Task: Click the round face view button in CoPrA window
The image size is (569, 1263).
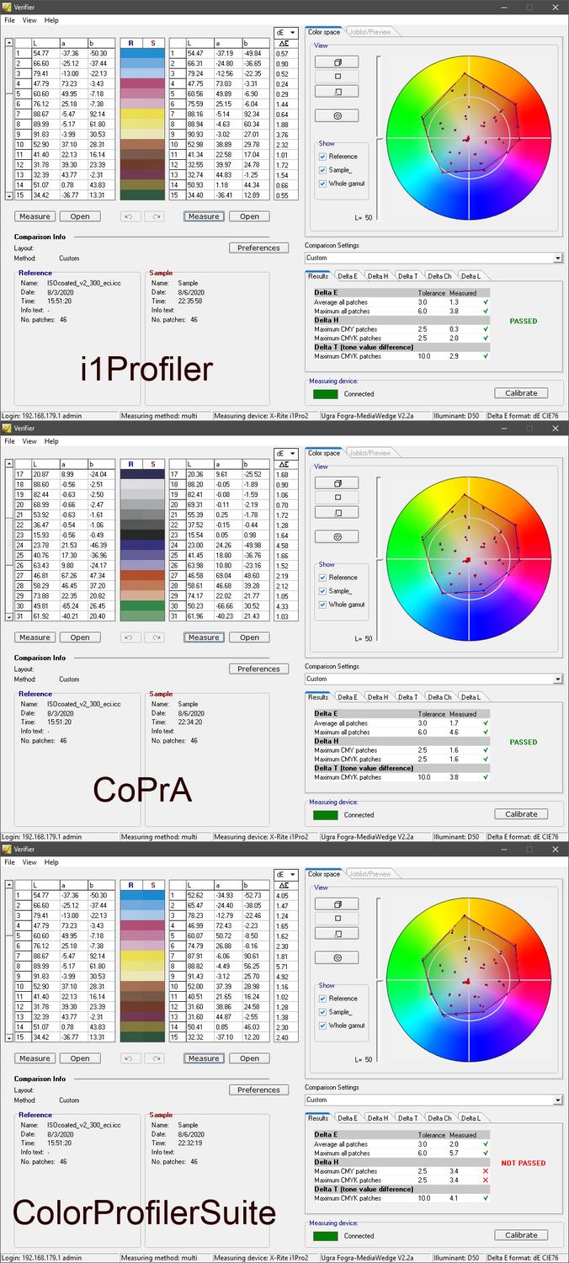Action: point(337,536)
